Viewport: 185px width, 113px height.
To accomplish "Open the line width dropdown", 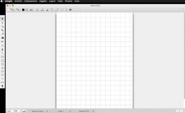I will [27, 10].
